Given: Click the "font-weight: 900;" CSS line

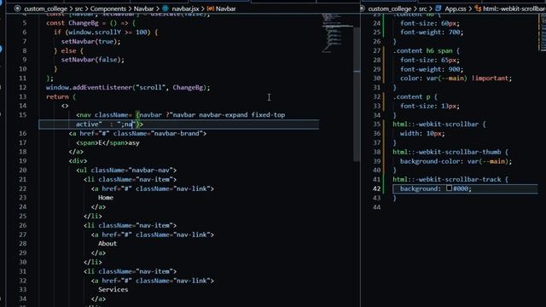Looking at the screenshot, I should pos(432,69).
